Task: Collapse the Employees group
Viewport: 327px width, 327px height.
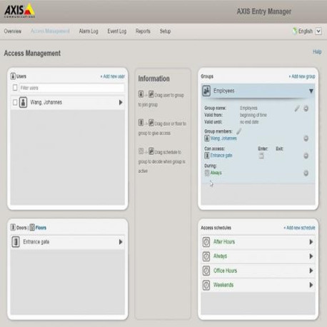Action: [311, 91]
